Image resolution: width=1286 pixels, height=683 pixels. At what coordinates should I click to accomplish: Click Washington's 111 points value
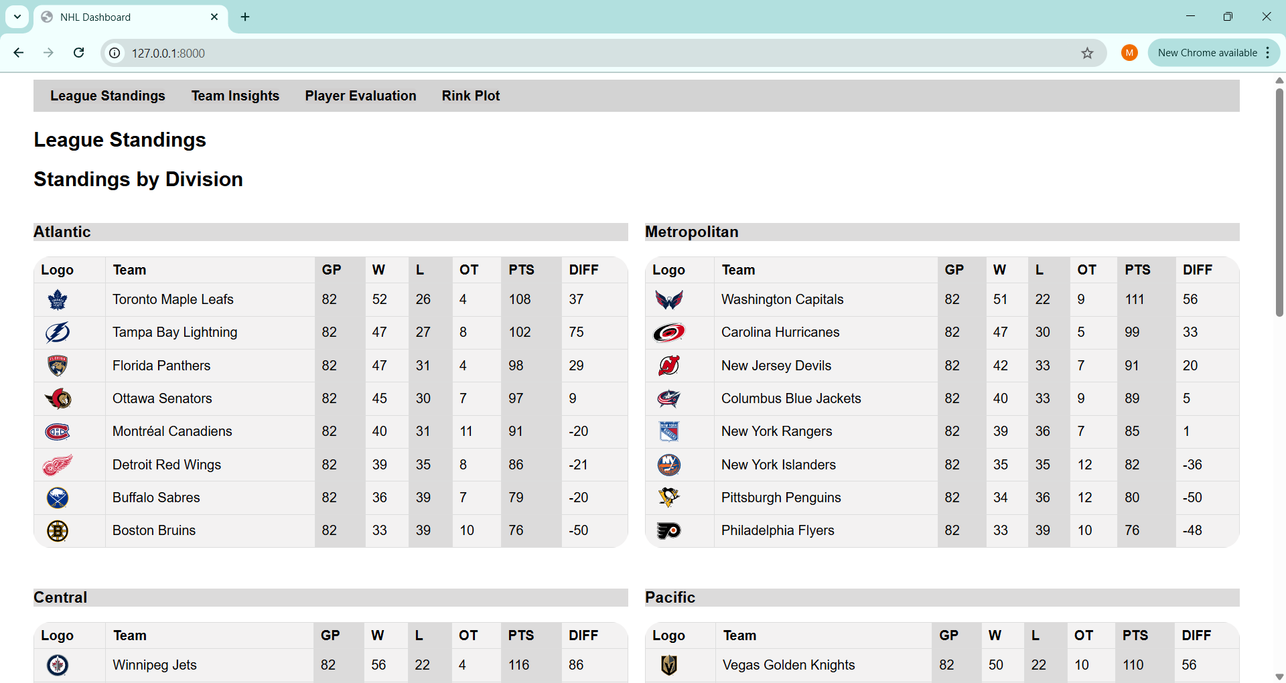1135,299
